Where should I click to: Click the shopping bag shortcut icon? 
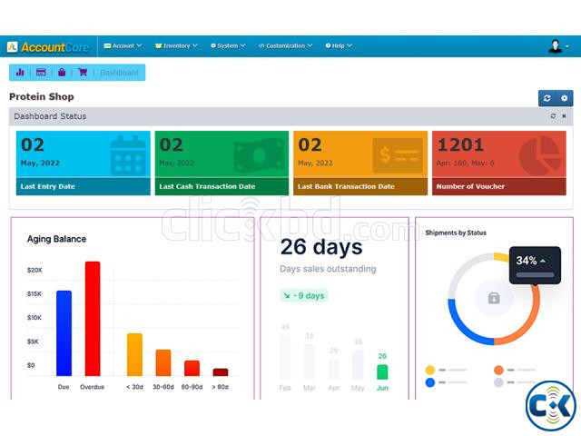pyautogui.click(x=62, y=73)
